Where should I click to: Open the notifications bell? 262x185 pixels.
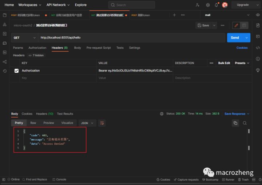(217, 5)
